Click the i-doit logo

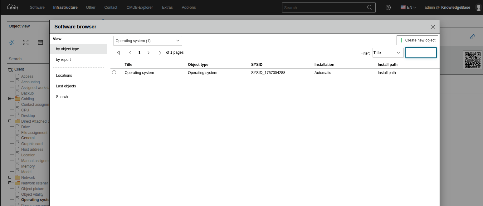(12, 7)
